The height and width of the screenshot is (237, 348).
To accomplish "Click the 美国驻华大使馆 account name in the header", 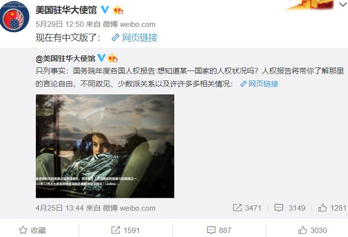I will pyautogui.click(x=66, y=10).
